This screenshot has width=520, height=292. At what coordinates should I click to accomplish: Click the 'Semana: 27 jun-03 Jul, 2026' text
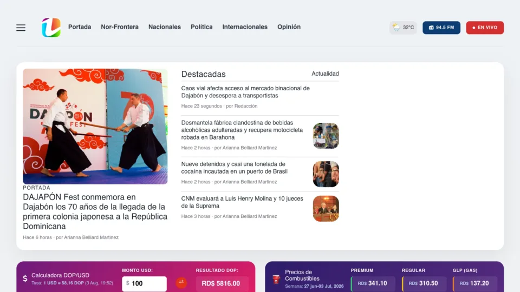click(x=314, y=287)
